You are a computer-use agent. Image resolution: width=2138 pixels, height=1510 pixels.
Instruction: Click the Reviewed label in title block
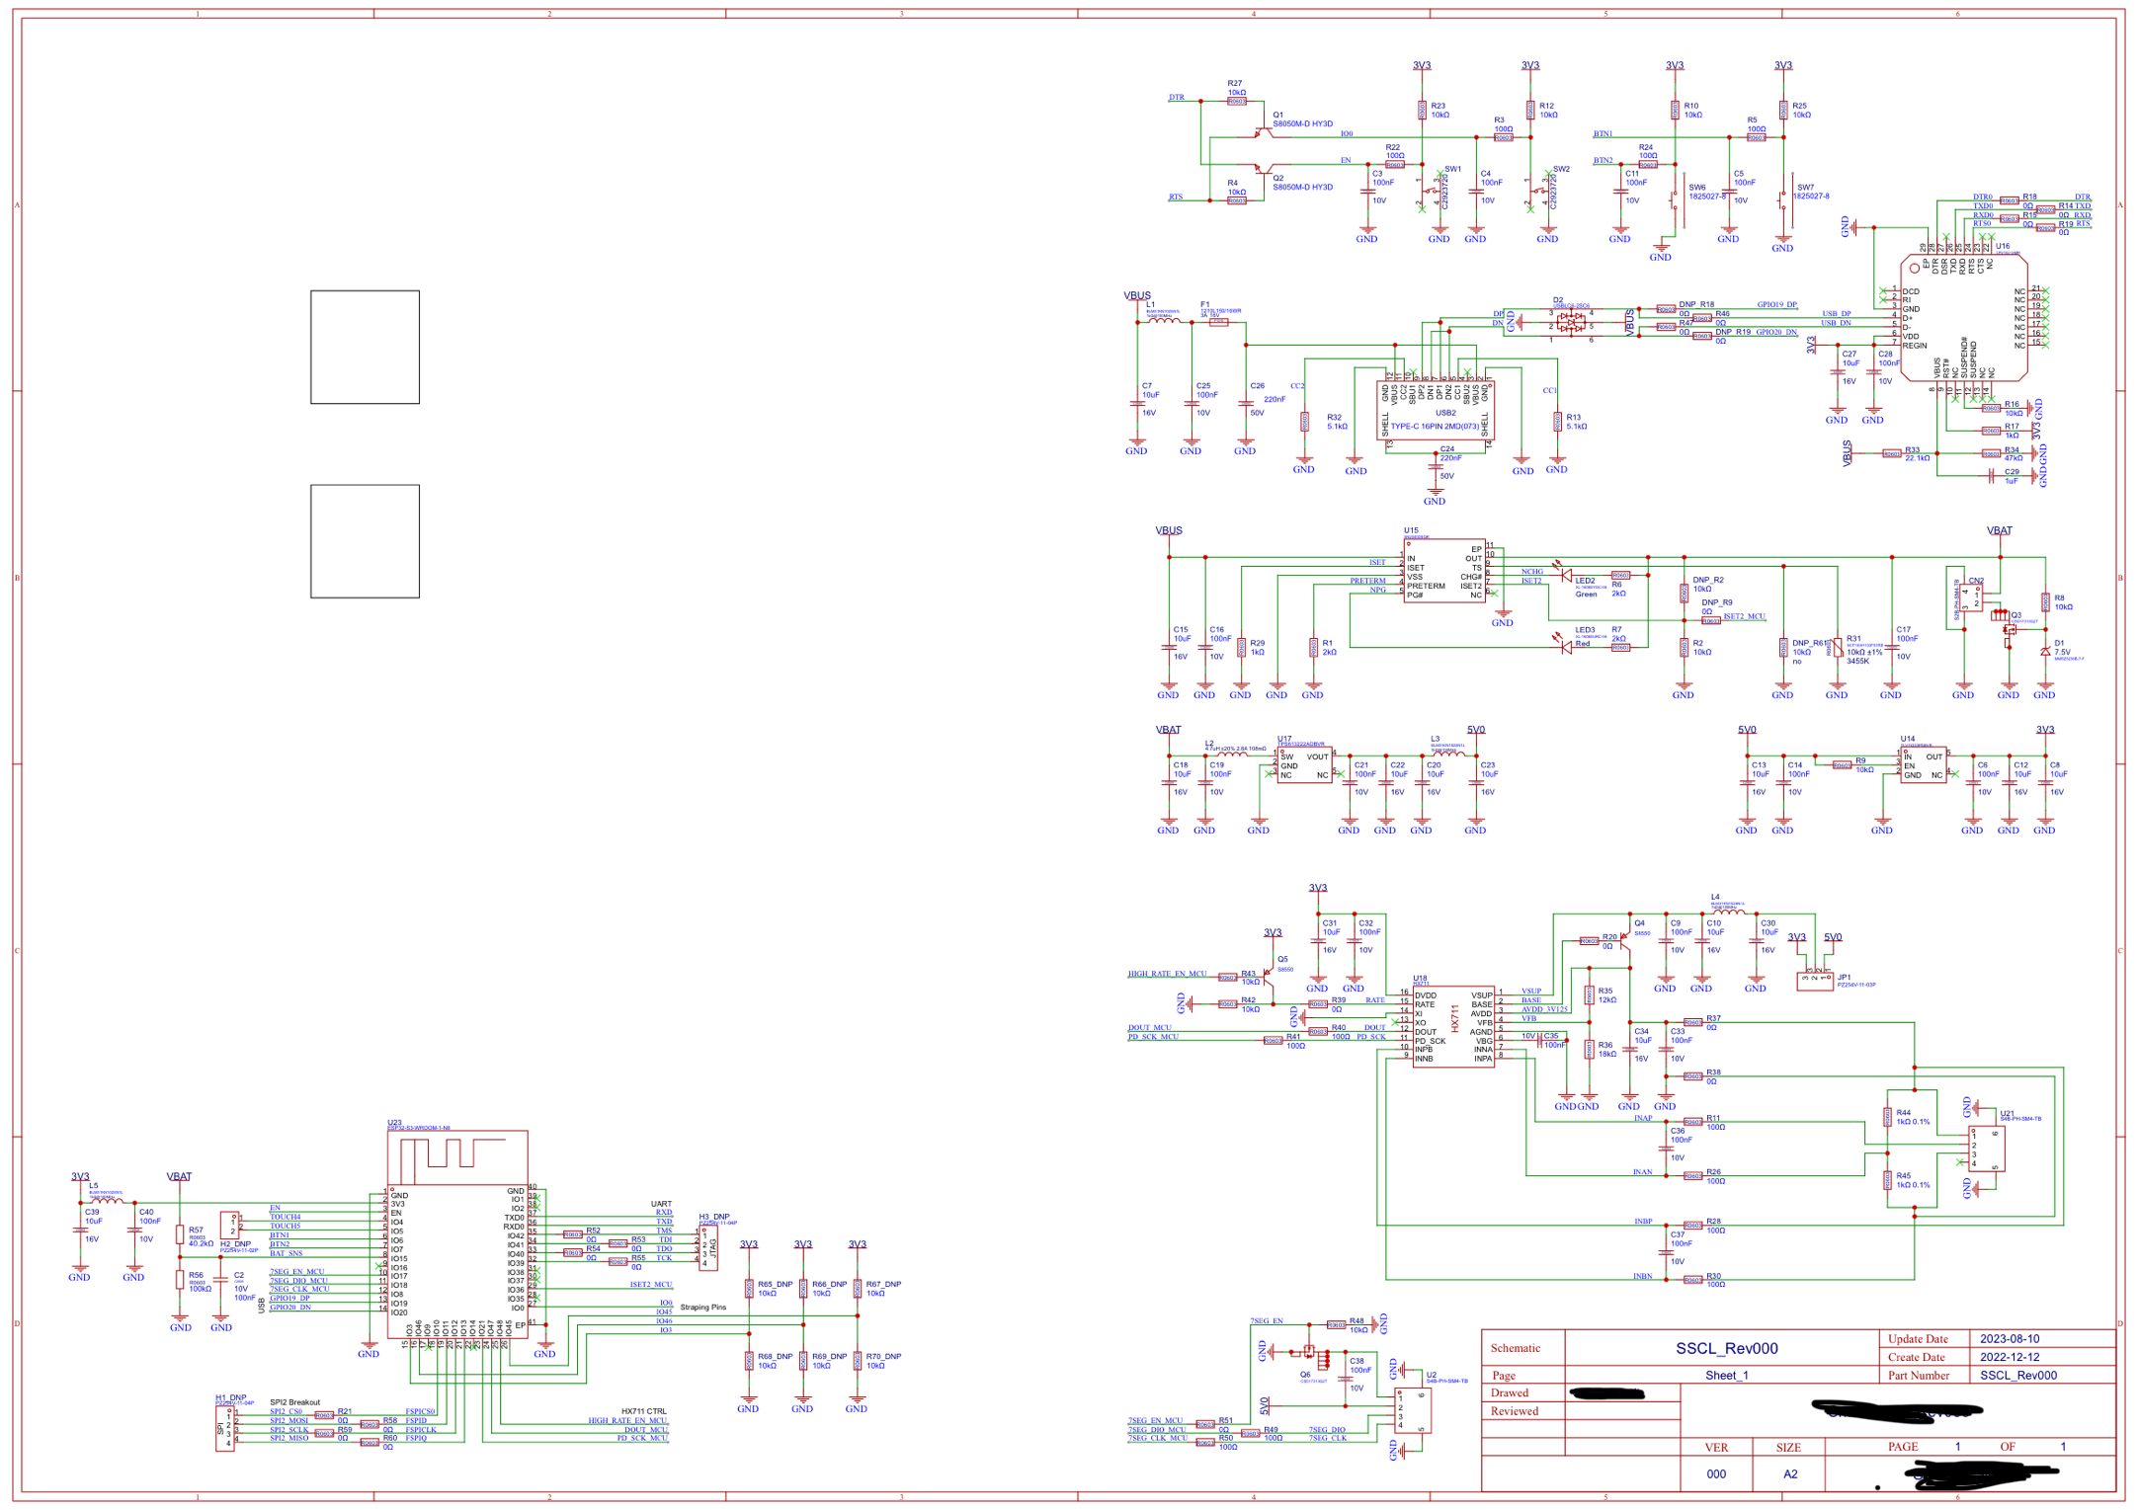pyautogui.click(x=1515, y=1411)
